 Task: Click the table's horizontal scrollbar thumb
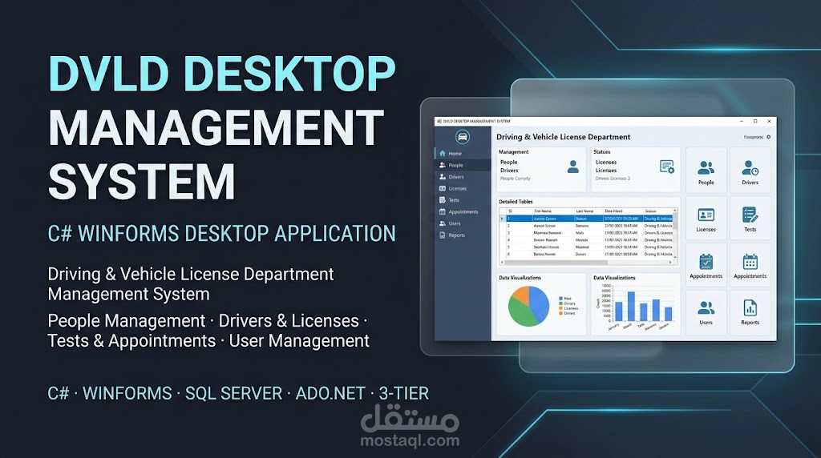pos(556,262)
